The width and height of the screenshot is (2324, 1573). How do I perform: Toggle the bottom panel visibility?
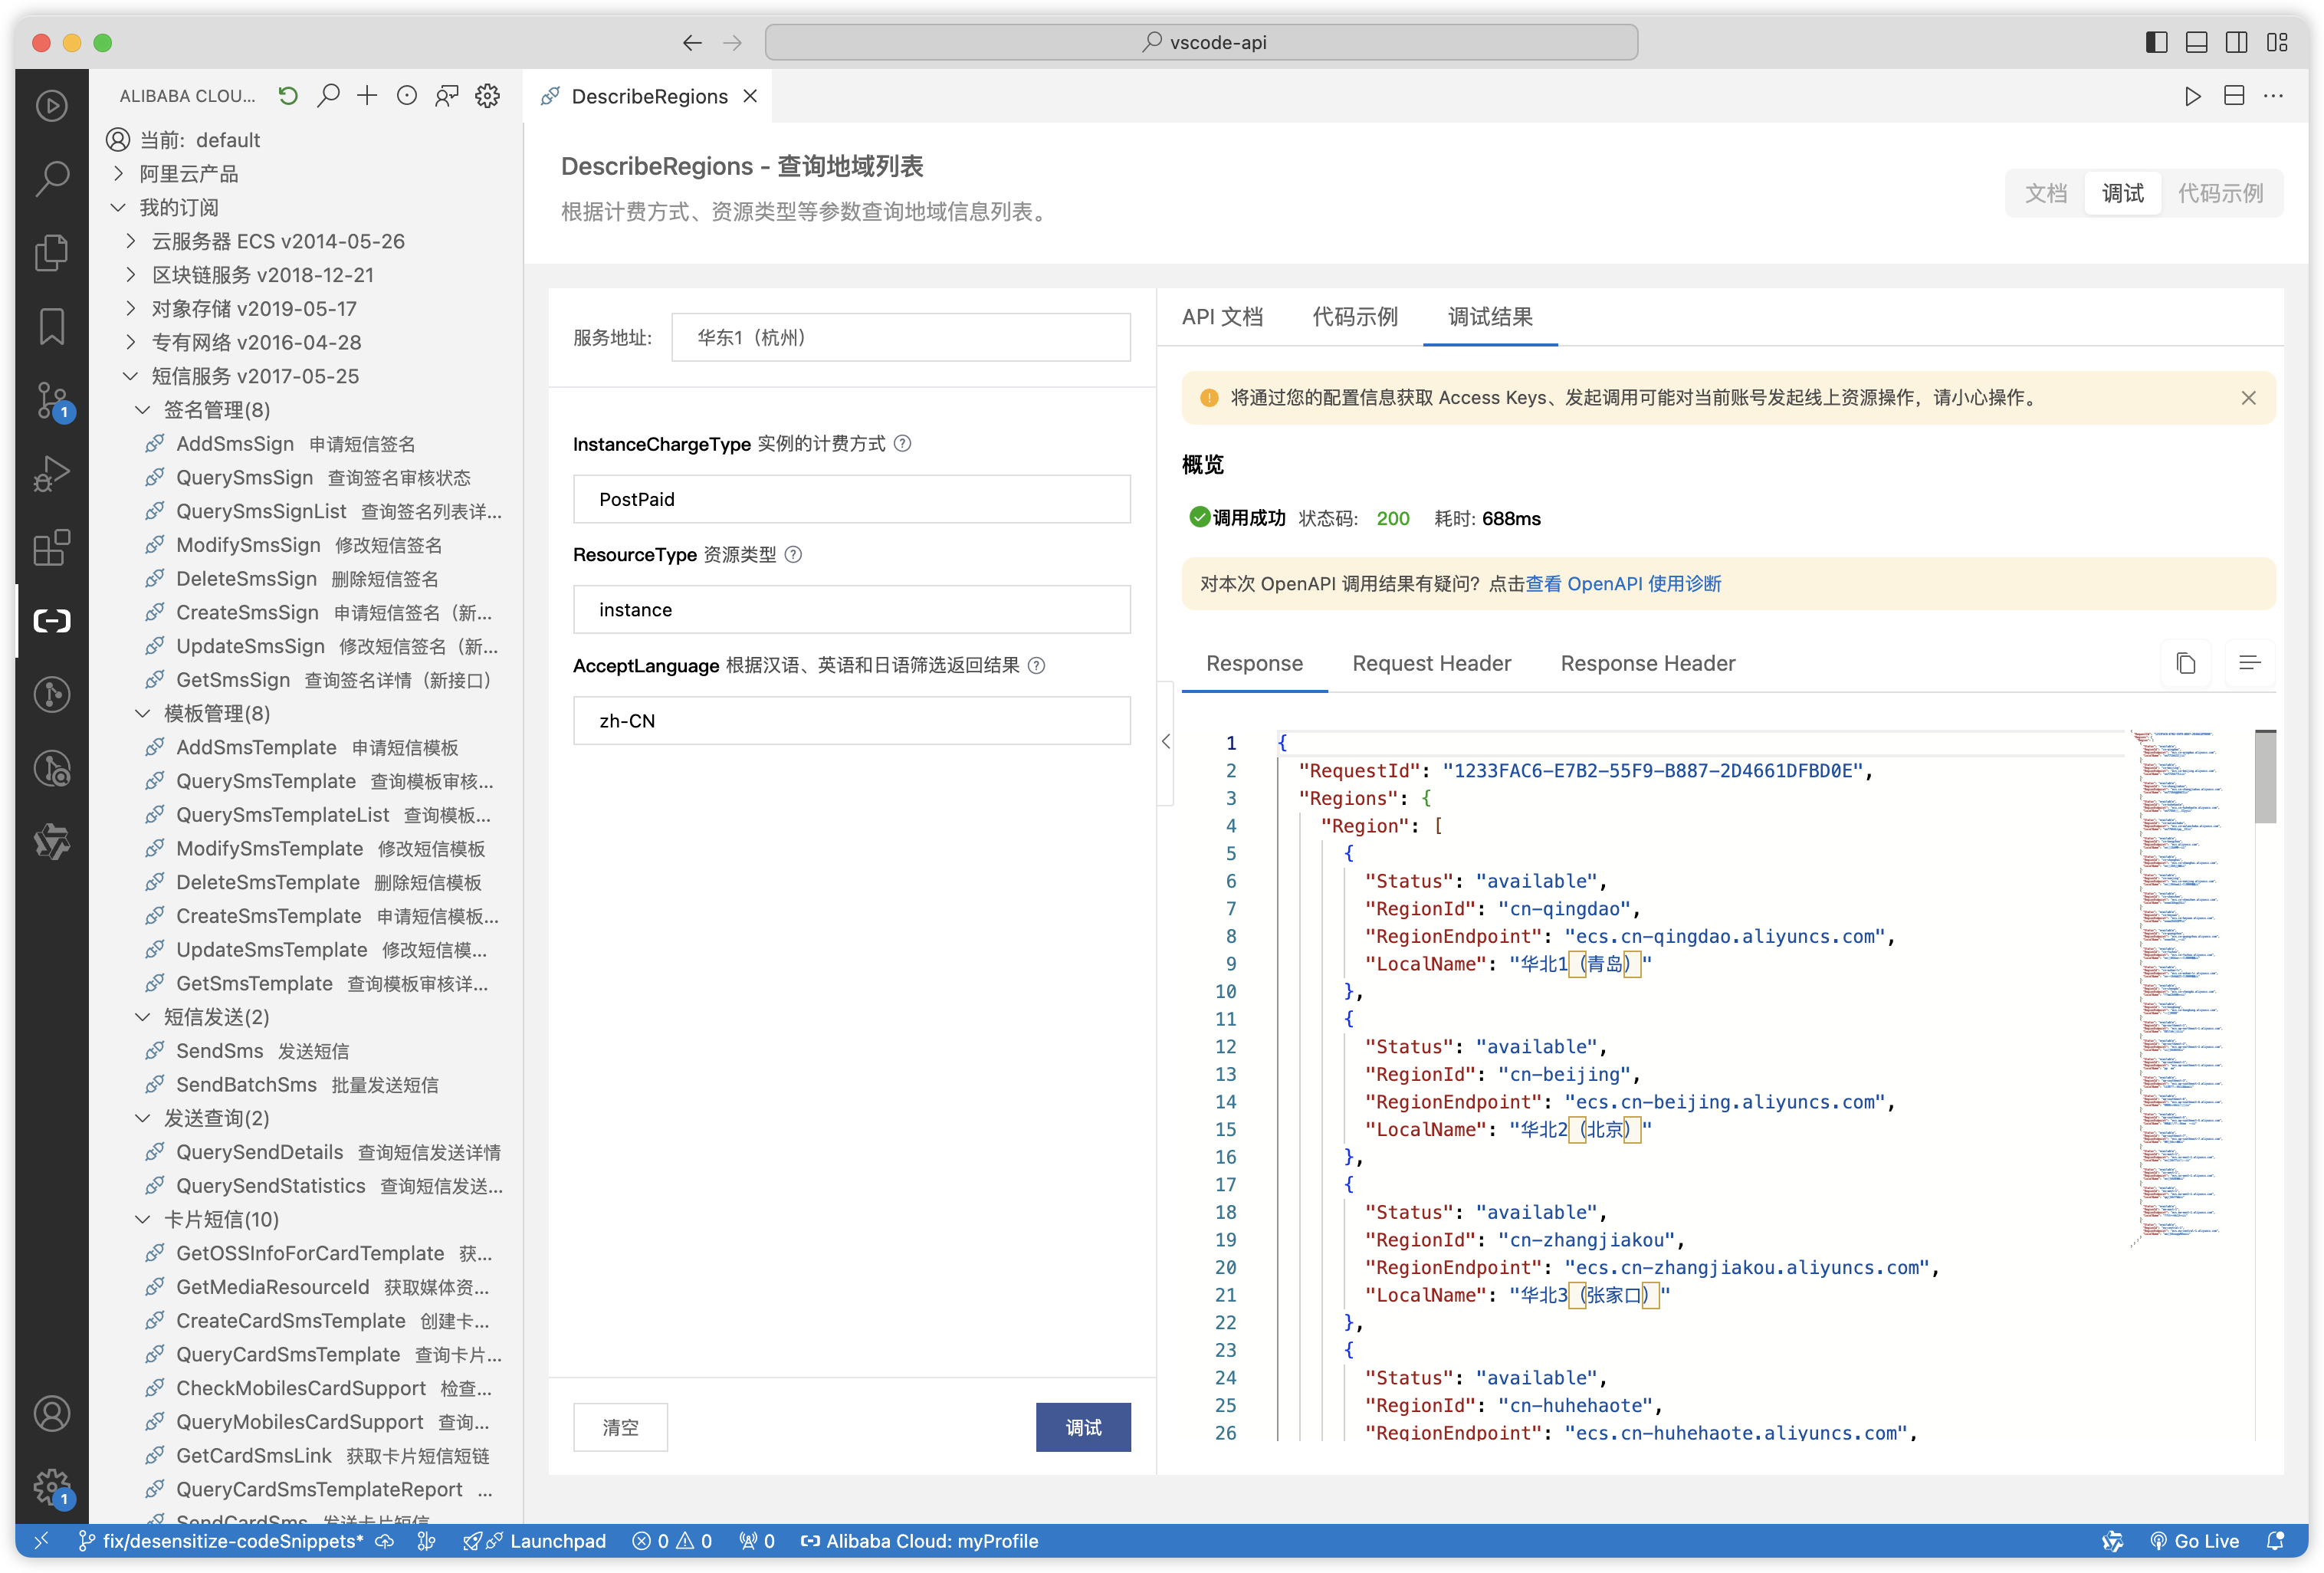coord(2196,42)
